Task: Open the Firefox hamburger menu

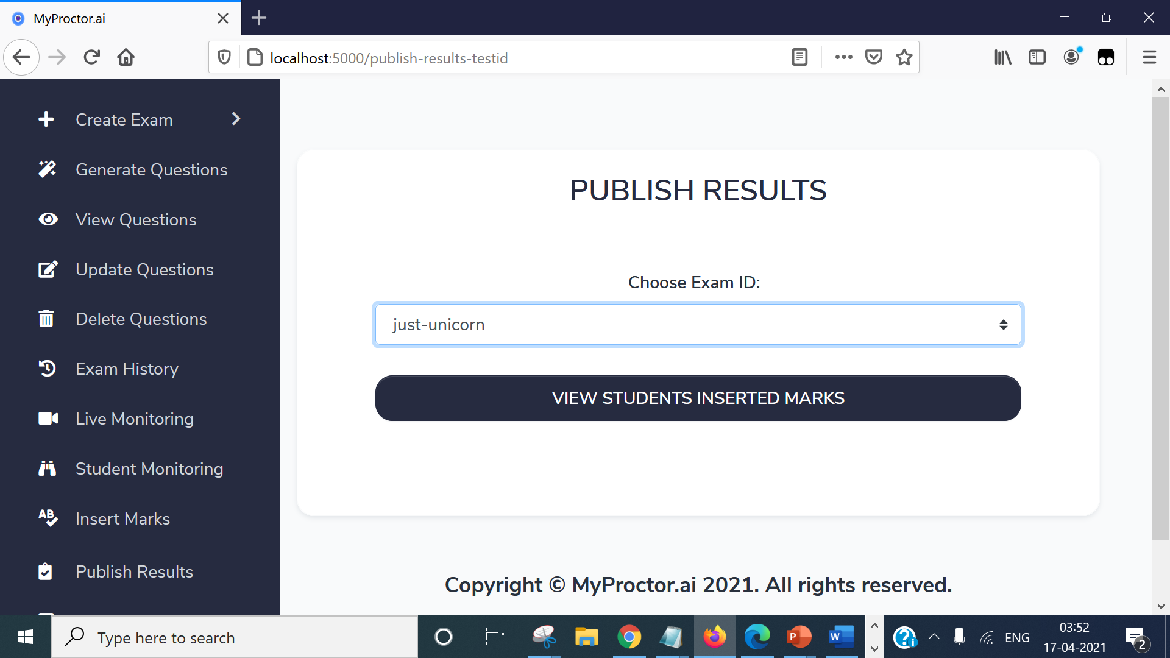Action: (1149, 57)
